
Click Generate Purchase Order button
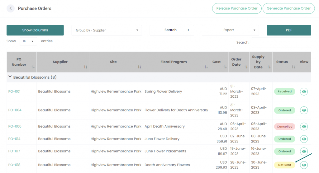coord(288,8)
